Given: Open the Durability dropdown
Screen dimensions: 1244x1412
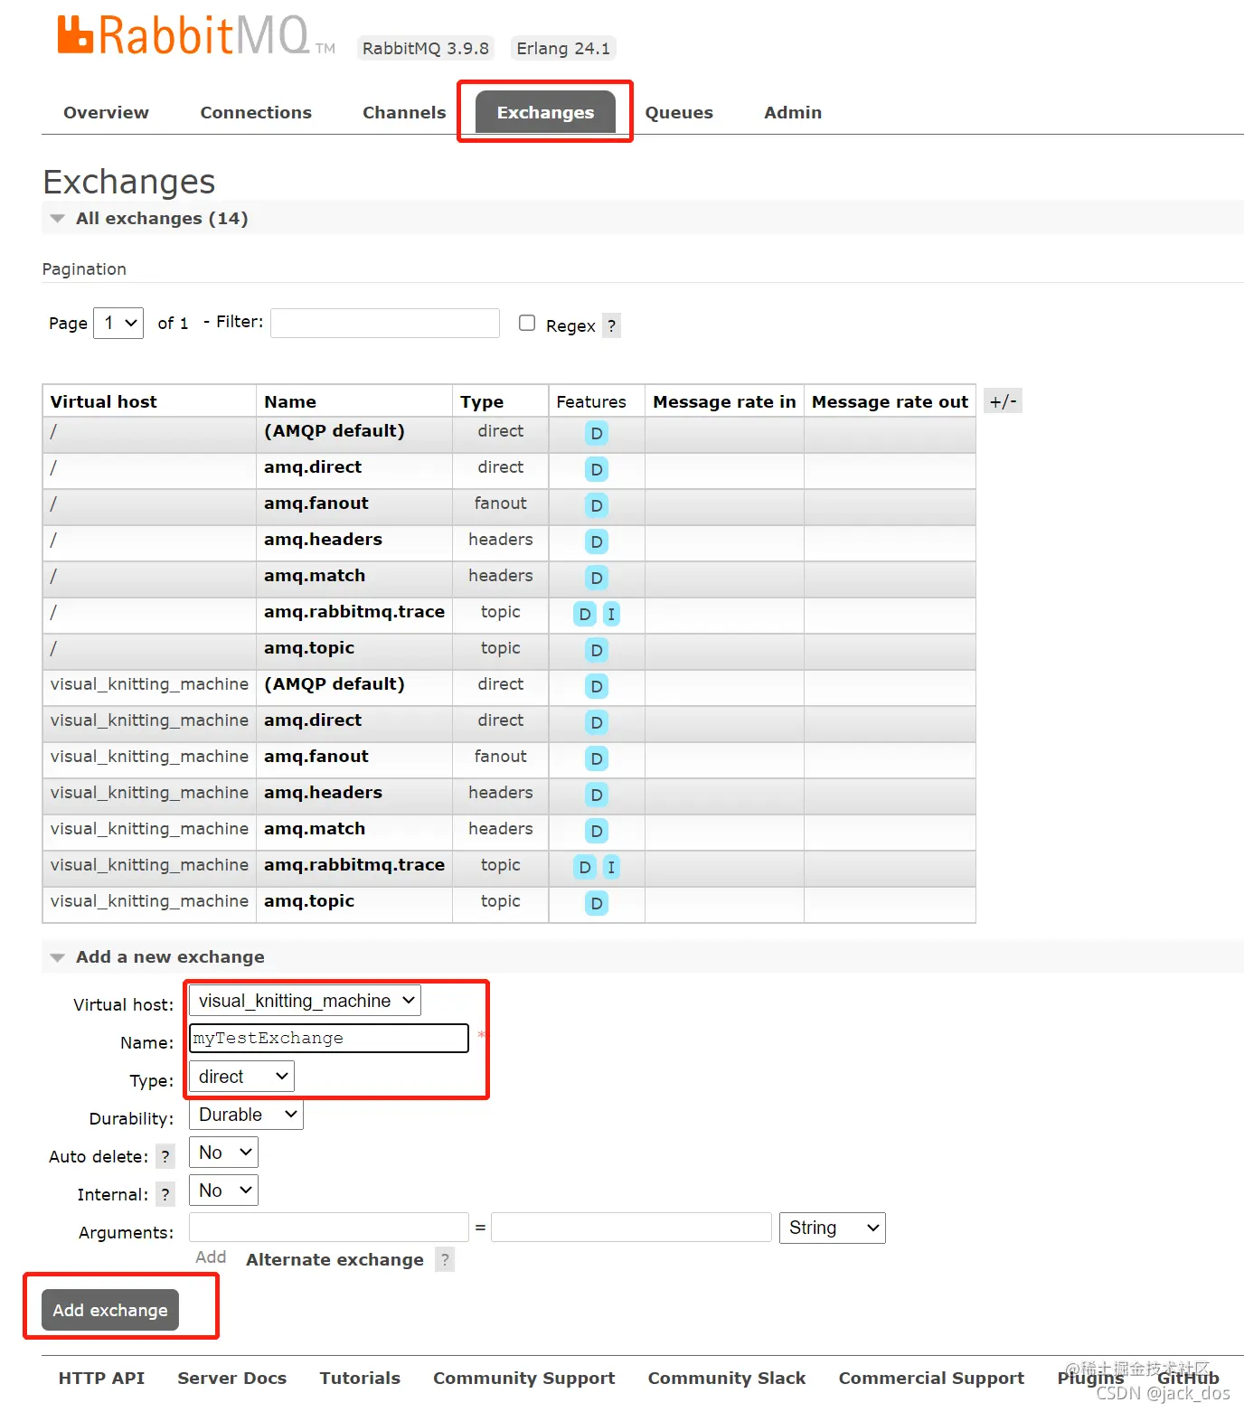Looking at the screenshot, I should pyautogui.click(x=246, y=1115).
